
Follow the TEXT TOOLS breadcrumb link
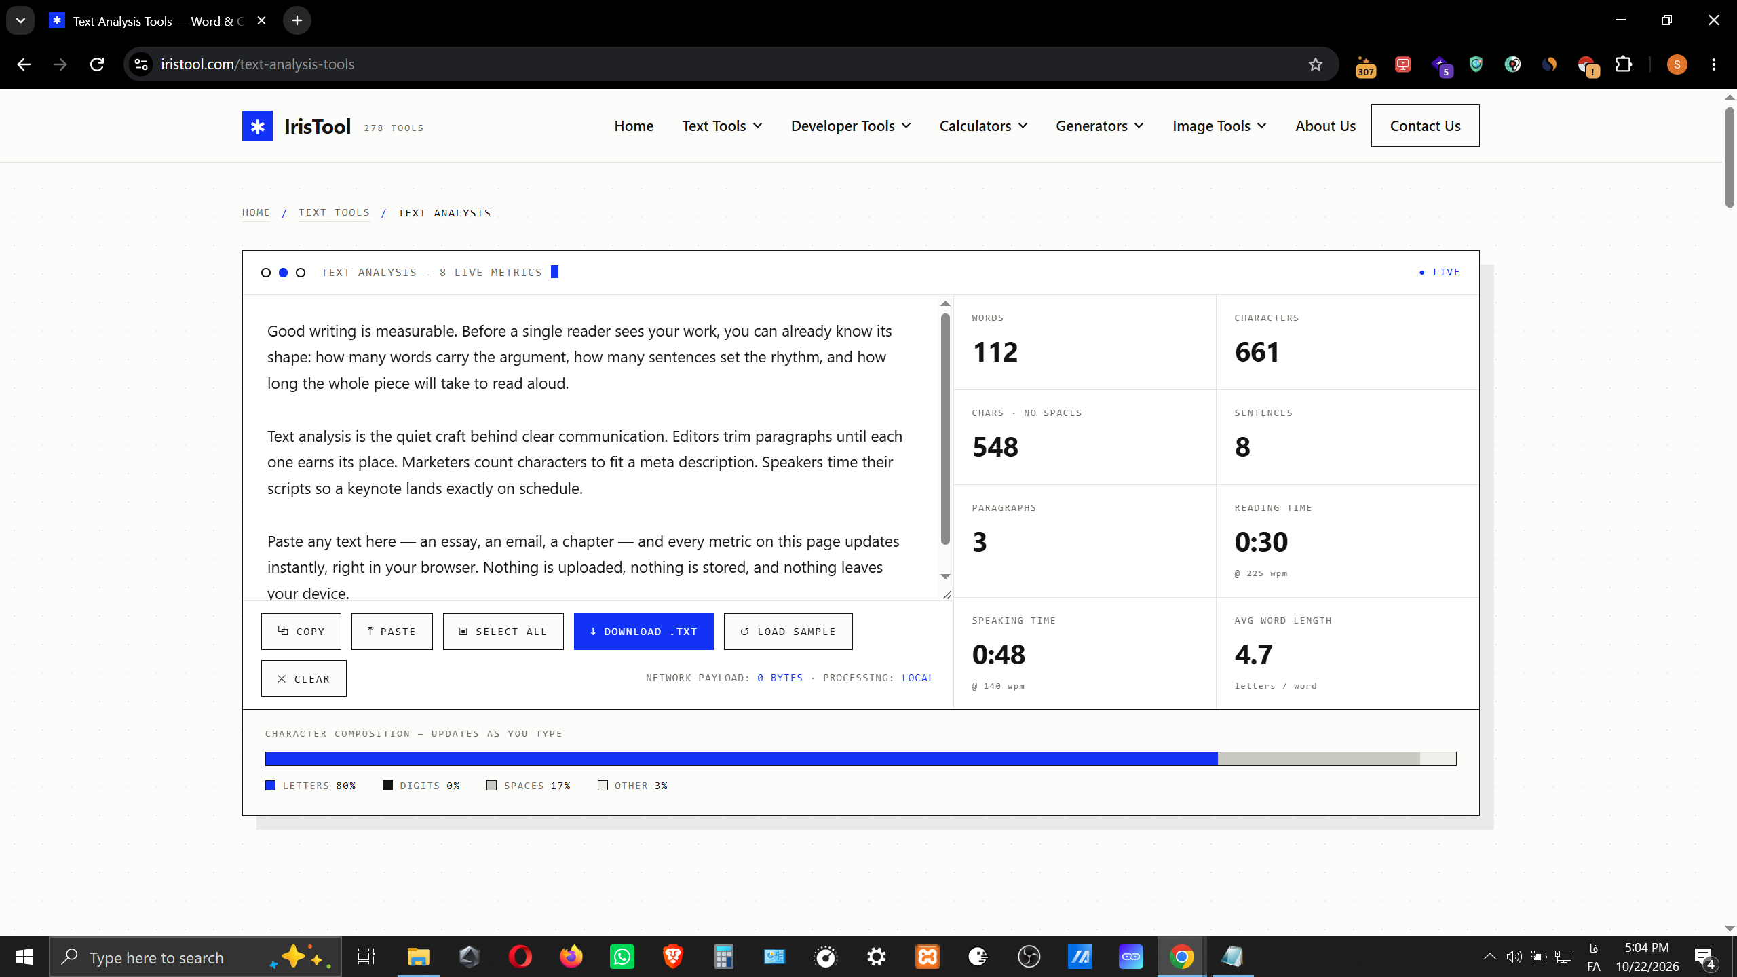coord(334,213)
